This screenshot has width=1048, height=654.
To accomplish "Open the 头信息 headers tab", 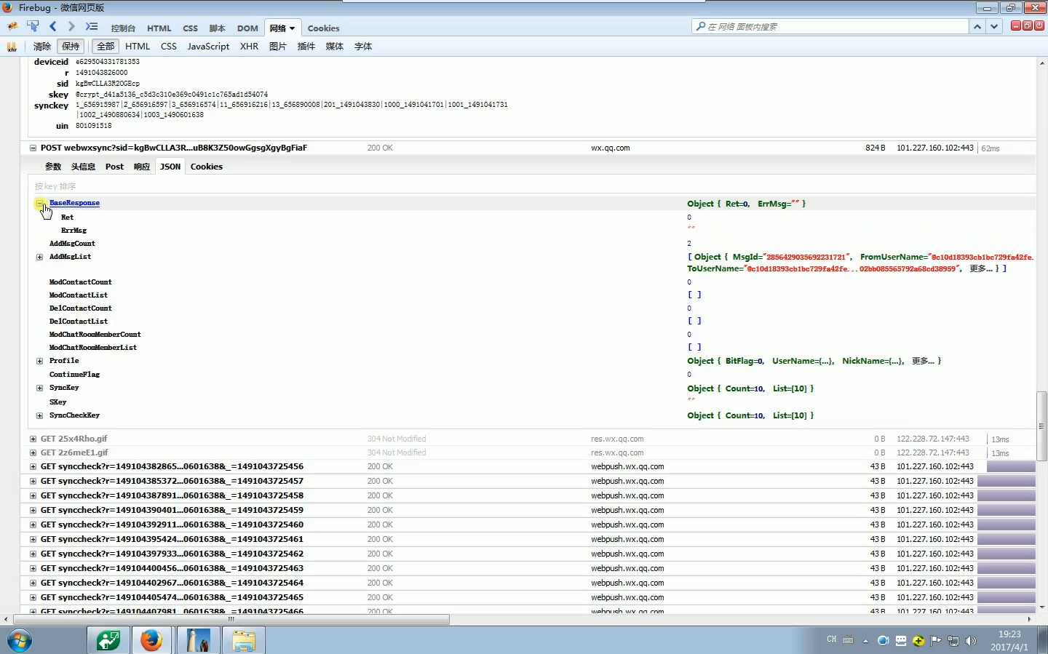I will point(83,167).
